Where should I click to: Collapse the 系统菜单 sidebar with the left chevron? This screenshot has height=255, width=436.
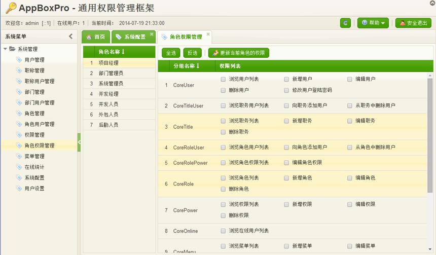tap(70, 36)
